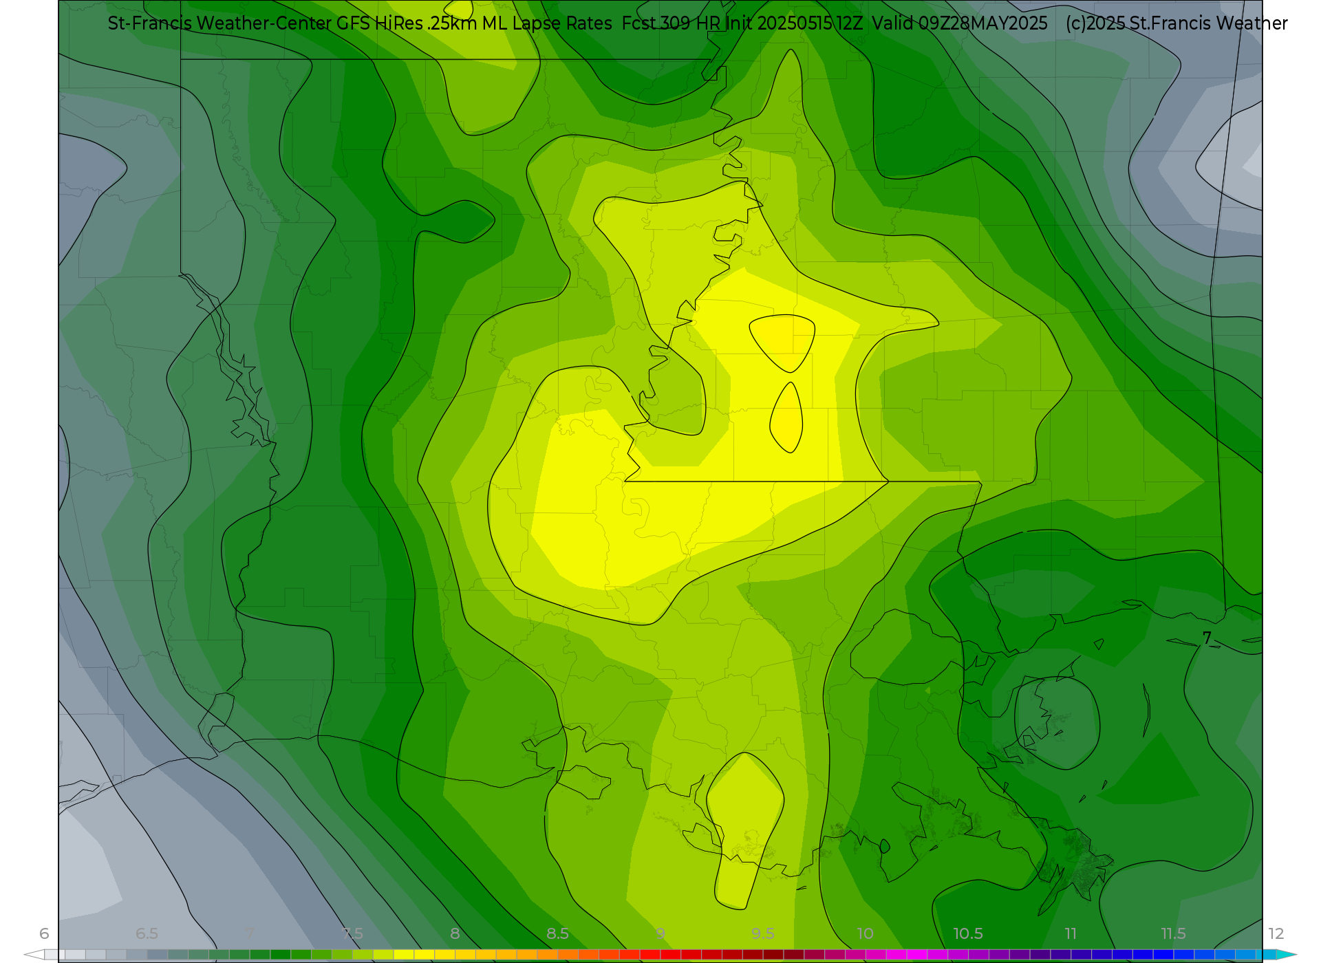Click the magenta colorbar swatch

[917, 955]
